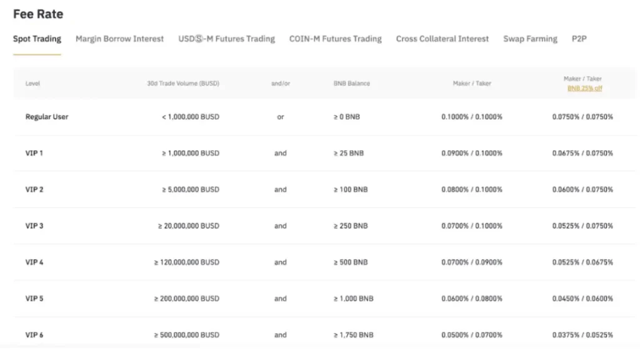The image size is (640, 355).
Task: Click the ≥ 120,000,000 BUSD volume cell
Action: tap(186, 263)
